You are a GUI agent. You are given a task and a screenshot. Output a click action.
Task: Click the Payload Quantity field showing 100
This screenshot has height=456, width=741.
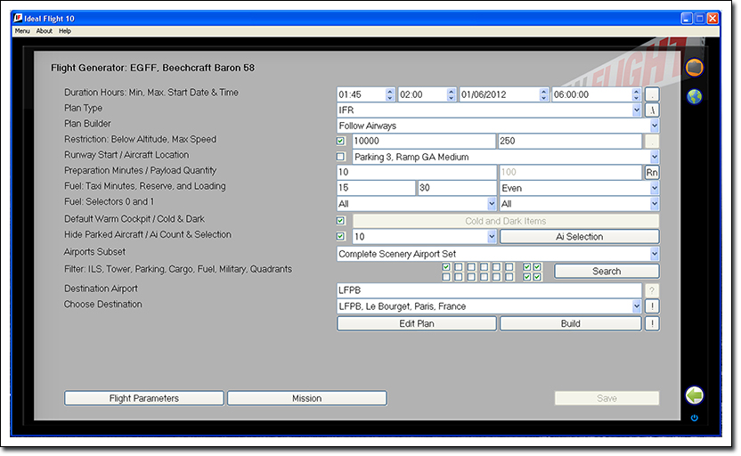(570, 172)
